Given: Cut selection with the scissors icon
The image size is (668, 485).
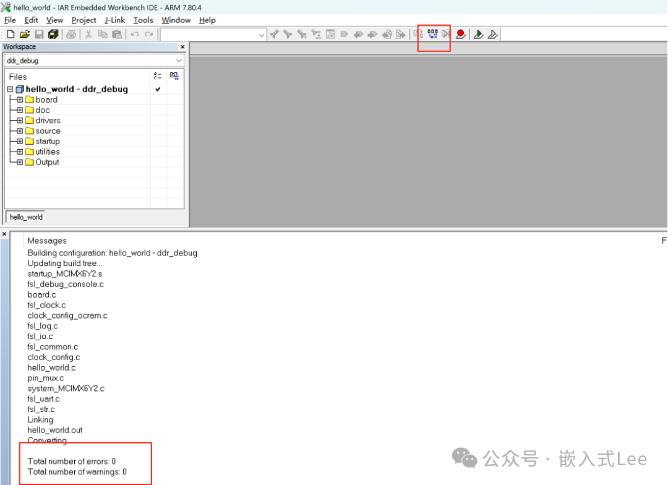Looking at the screenshot, I should tap(88, 34).
